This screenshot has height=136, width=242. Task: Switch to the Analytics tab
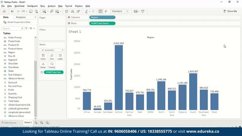21,17
